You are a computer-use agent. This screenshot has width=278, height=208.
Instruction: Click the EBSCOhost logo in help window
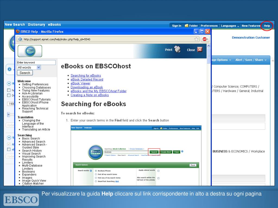30,51
